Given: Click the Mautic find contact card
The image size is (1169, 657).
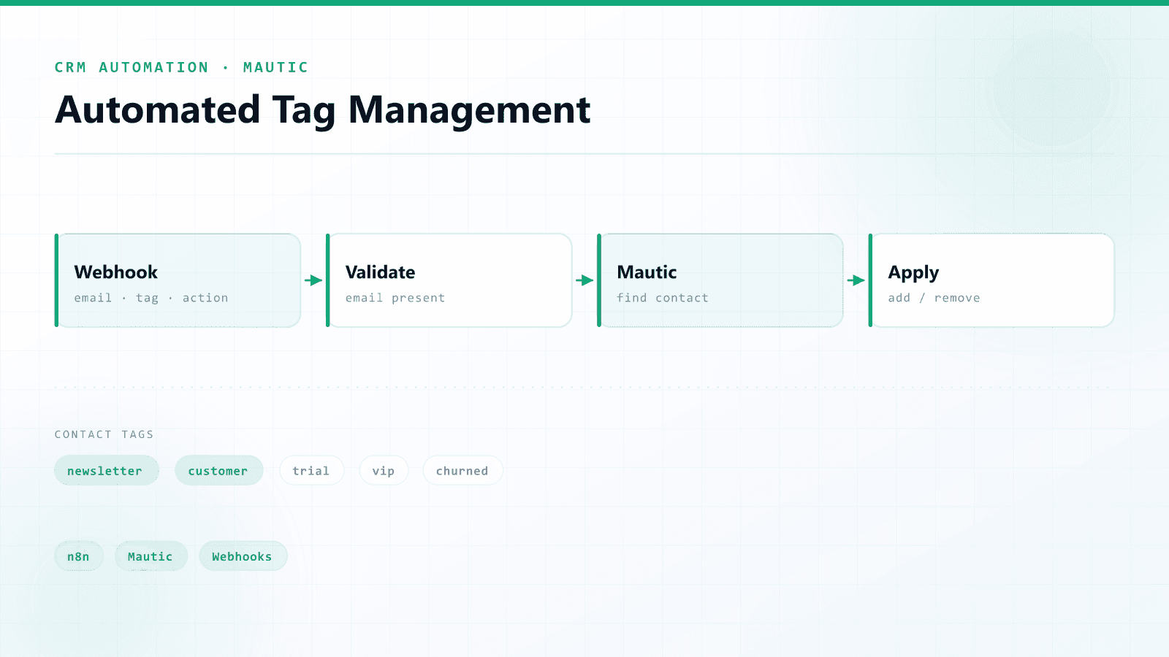Looking at the screenshot, I should tap(720, 280).
